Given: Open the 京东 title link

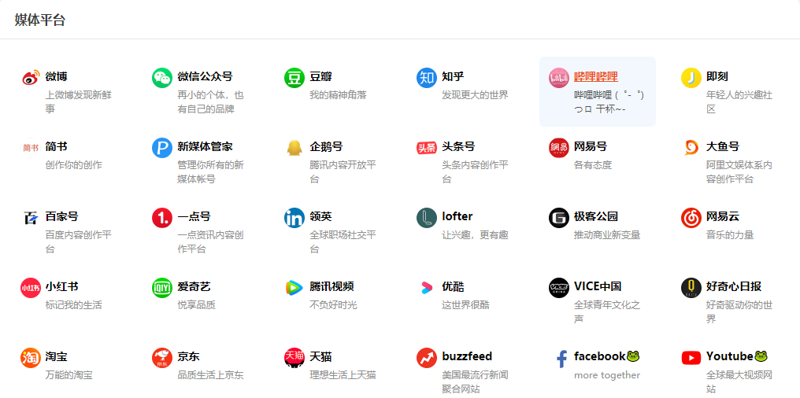Looking at the screenshot, I should click(x=188, y=356).
